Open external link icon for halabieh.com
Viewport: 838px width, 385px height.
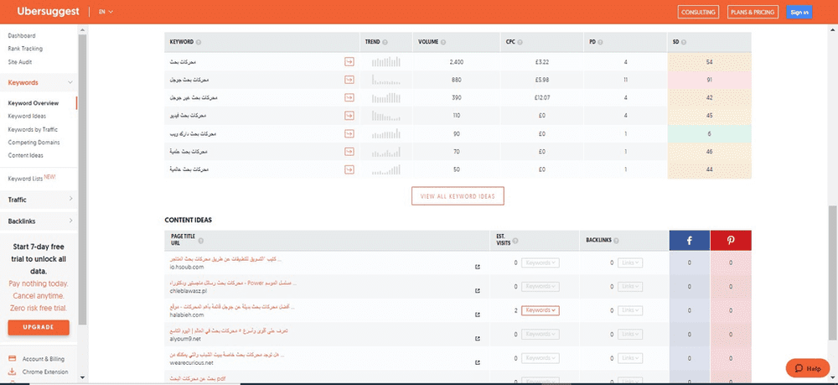[x=478, y=315]
